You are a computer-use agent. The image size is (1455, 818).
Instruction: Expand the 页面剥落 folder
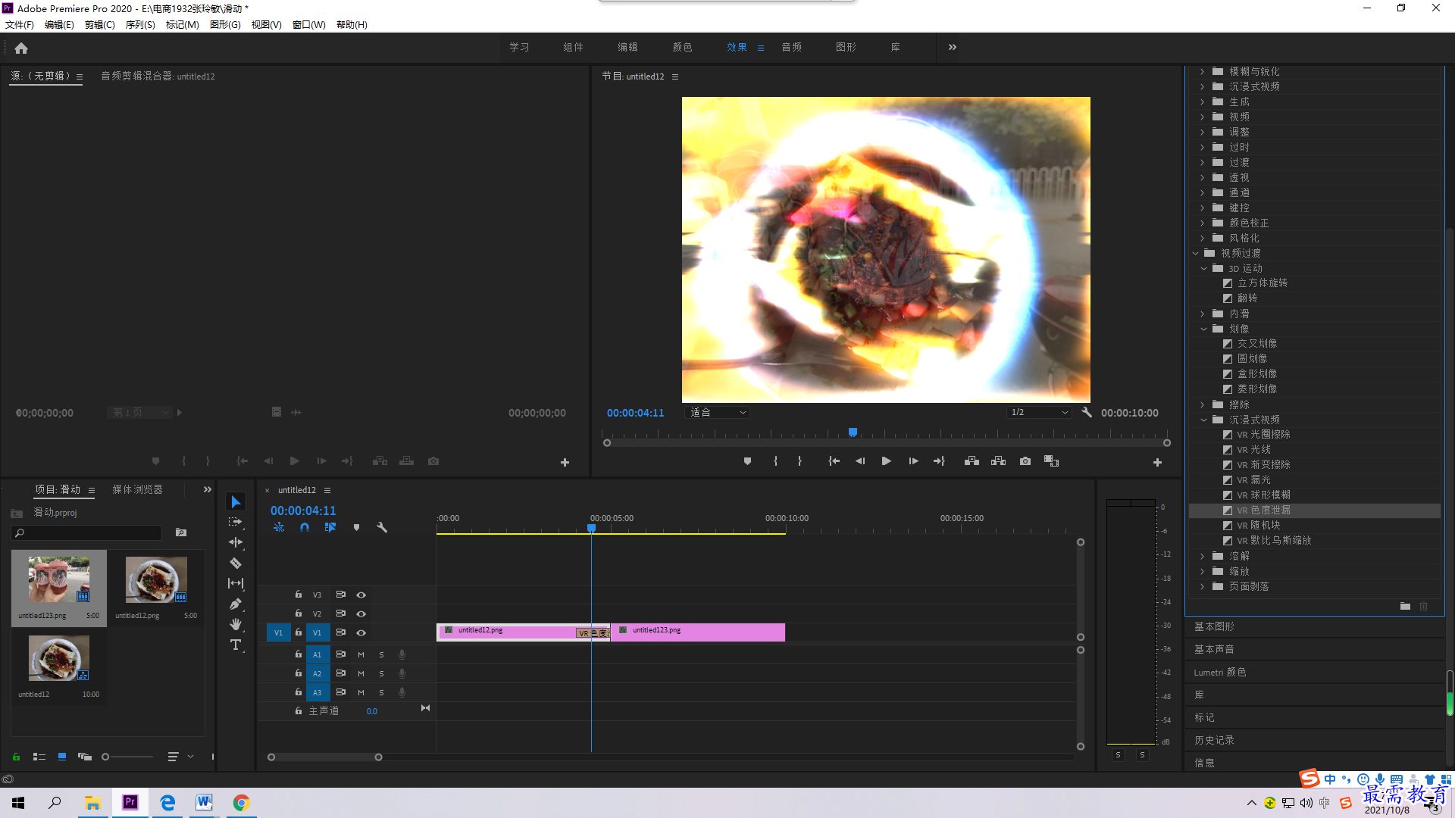point(1202,586)
